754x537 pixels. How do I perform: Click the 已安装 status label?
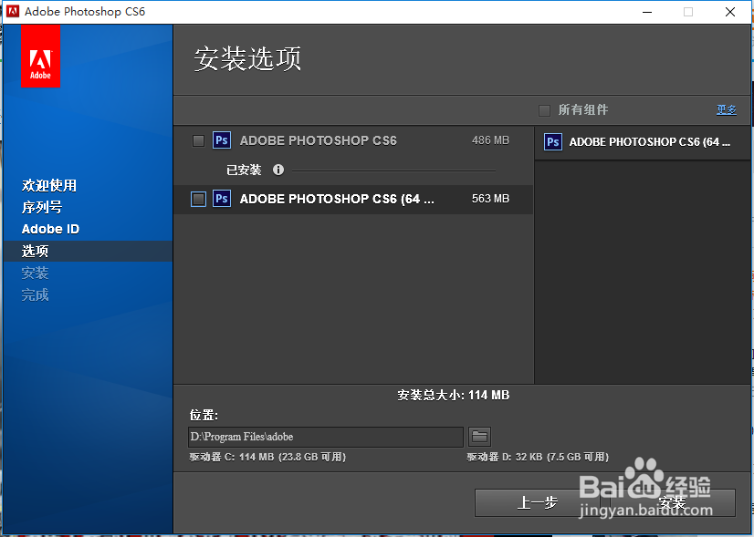[x=244, y=170]
